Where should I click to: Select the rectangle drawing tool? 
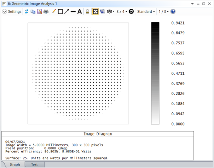(60, 11)
